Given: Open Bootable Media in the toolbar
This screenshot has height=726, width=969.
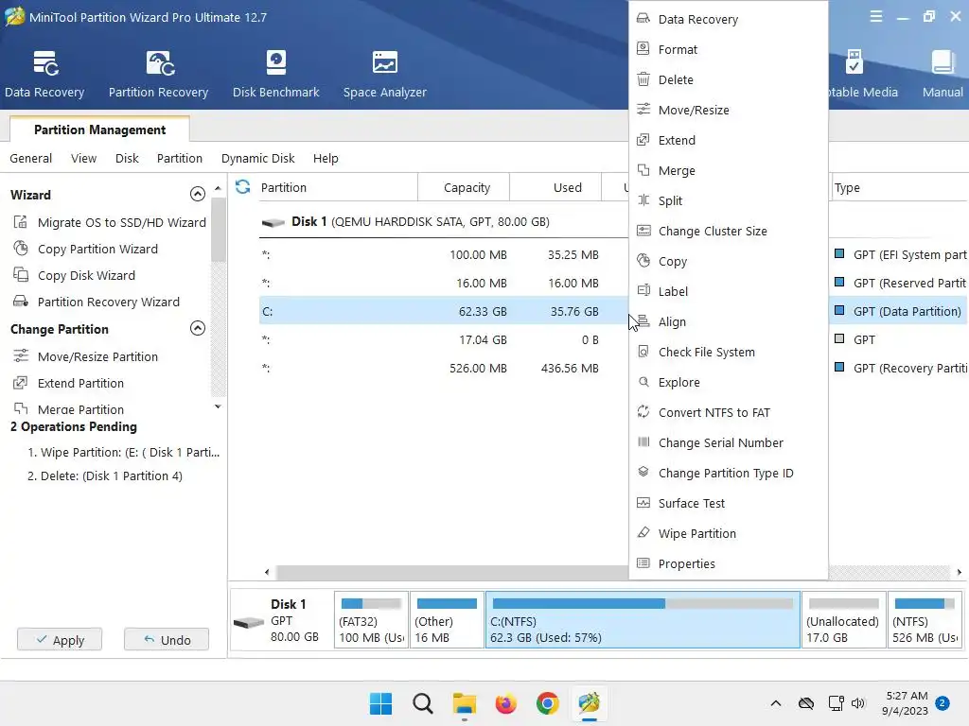Looking at the screenshot, I should (x=863, y=74).
